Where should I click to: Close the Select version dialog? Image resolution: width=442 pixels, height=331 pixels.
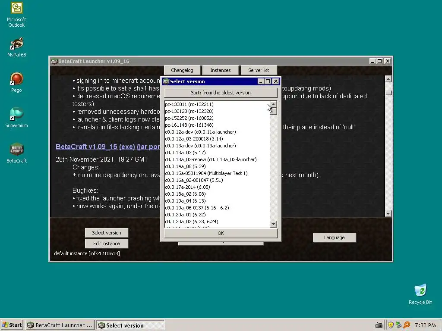tap(276, 81)
